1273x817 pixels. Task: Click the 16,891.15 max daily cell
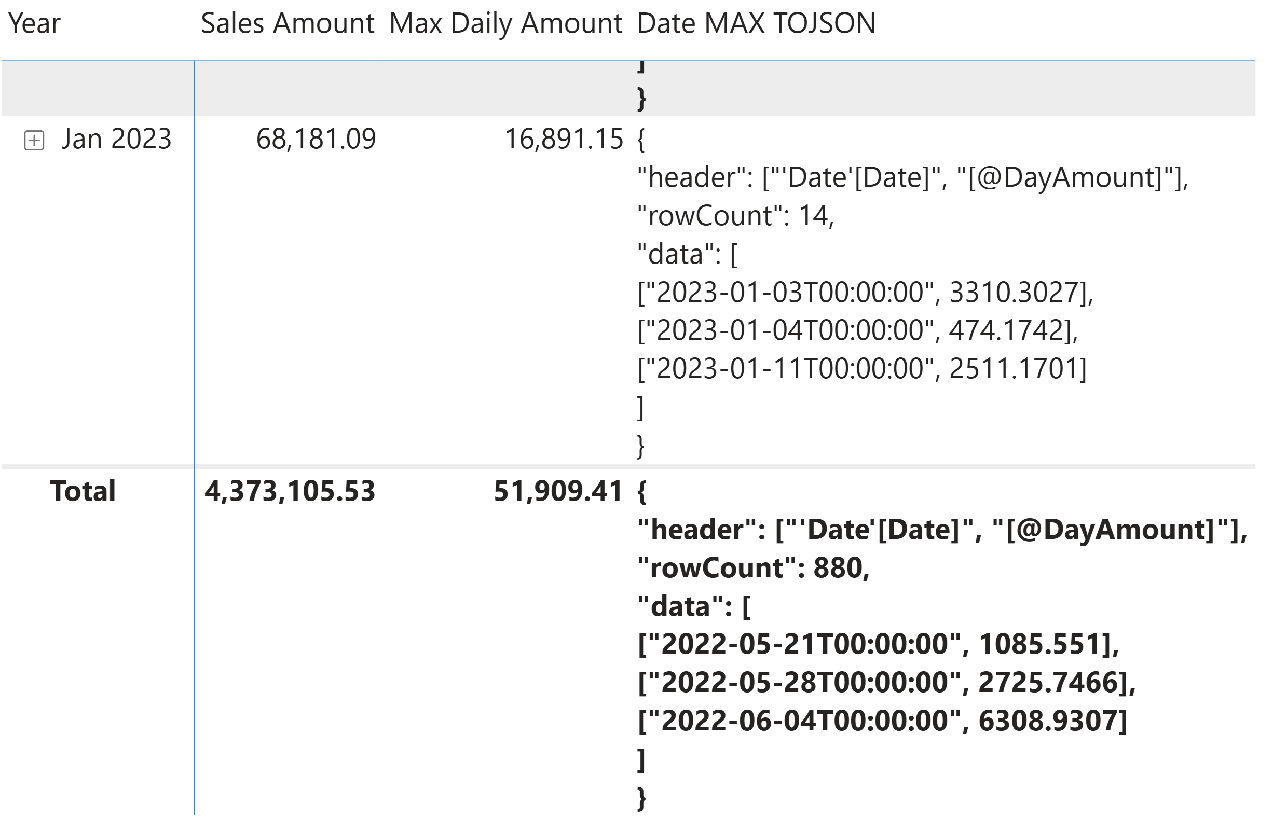(x=564, y=140)
